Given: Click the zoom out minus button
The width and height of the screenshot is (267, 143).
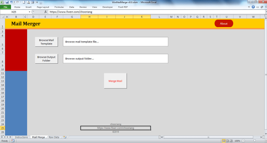Looking at the screenshot, I should (243, 141).
